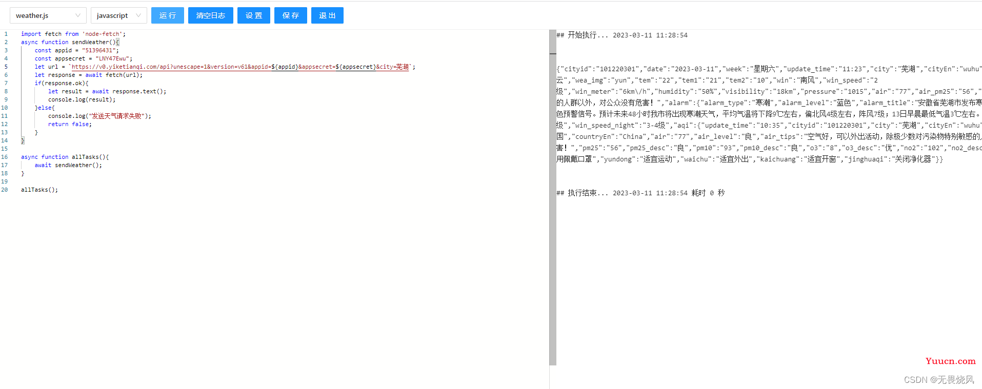982x389 pixels.
Task: Open the javascript language dropdown
Action: pos(118,15)
